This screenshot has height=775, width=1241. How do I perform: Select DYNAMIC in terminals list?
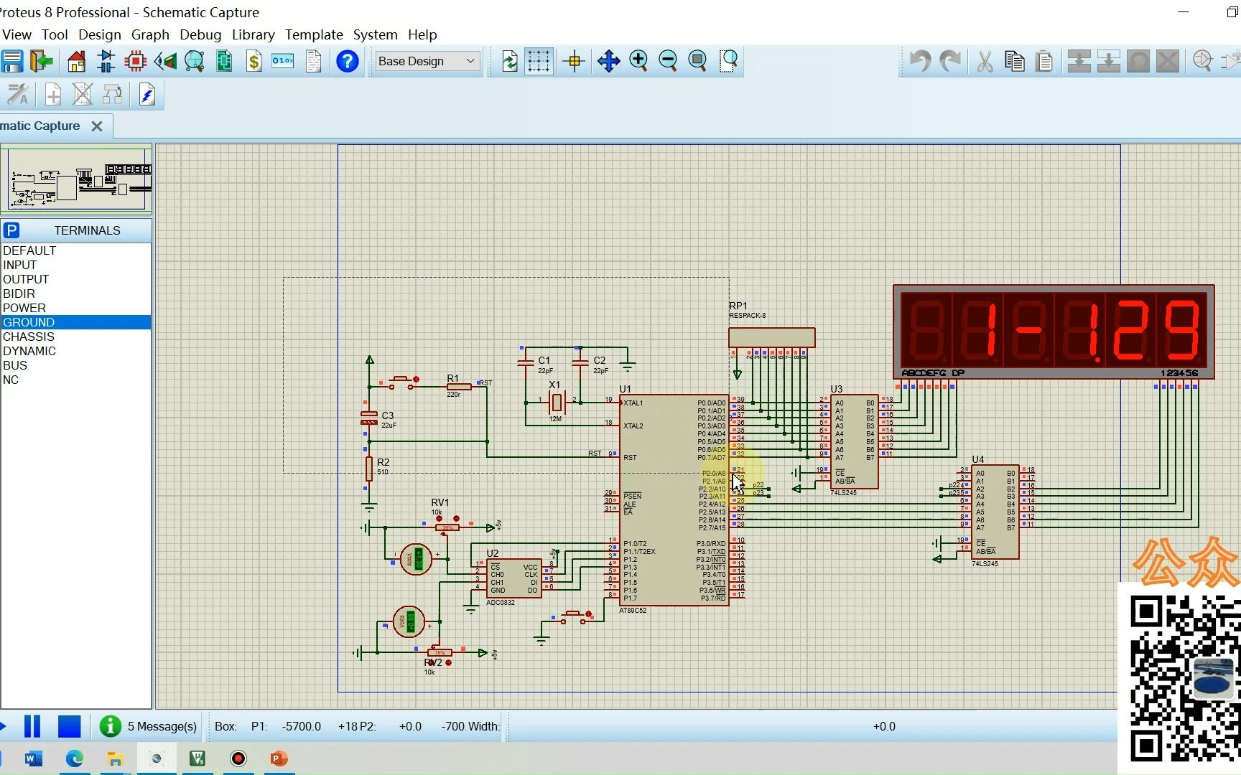click(x=76, y=351)
